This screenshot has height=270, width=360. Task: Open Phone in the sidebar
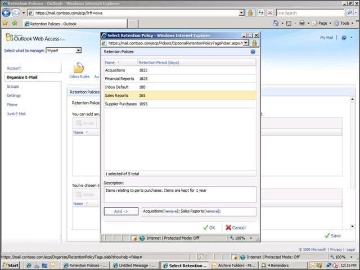tap(12, 105)
